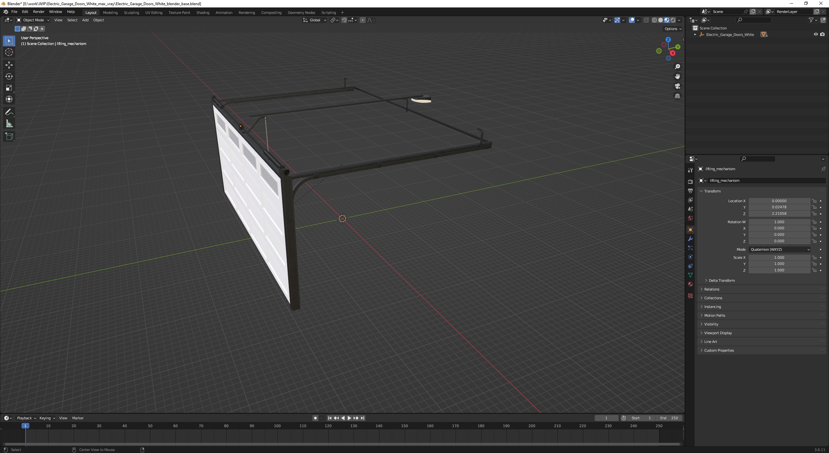Open the Object Mode dropdown
The width and height of the screenshot is (829, 453).
(x=33, y=20)
